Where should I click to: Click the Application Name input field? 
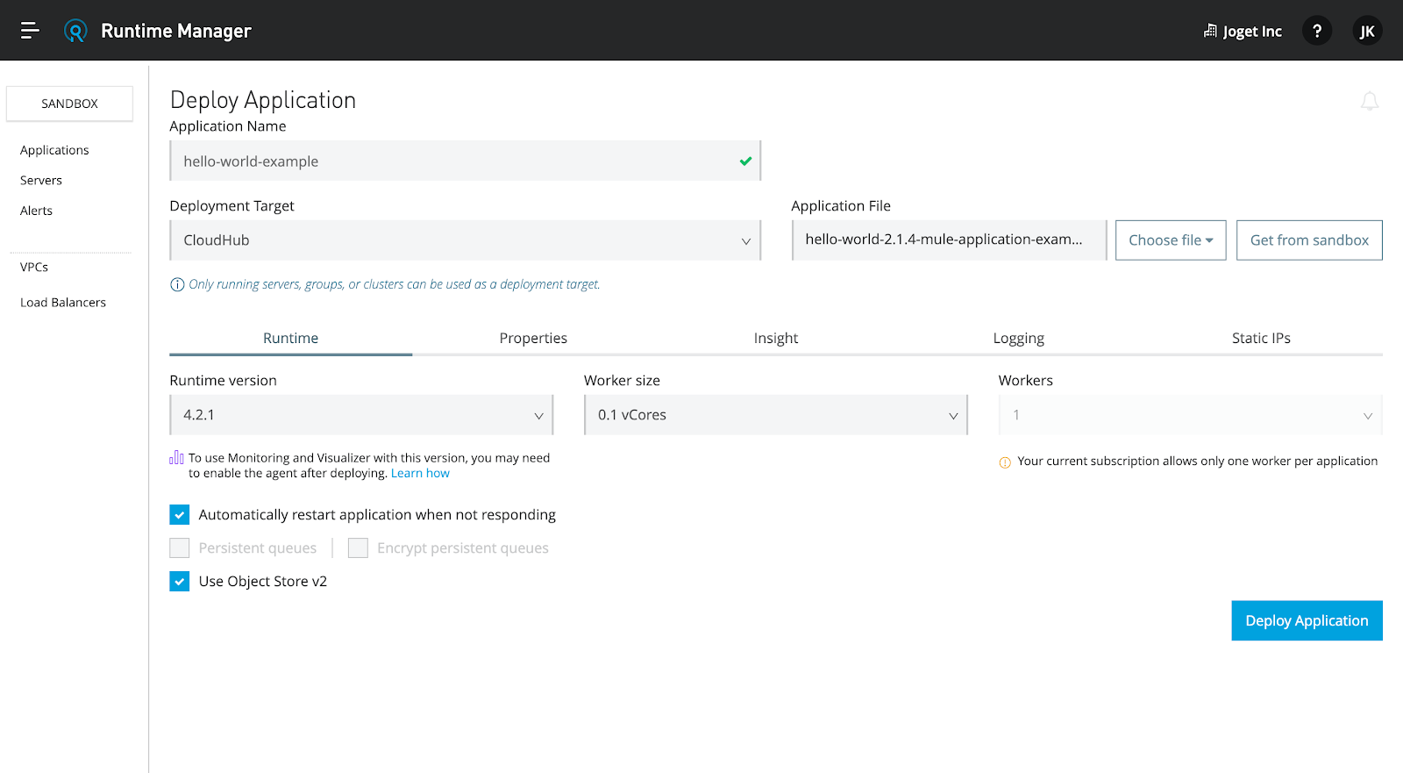(x=466, y=161)
